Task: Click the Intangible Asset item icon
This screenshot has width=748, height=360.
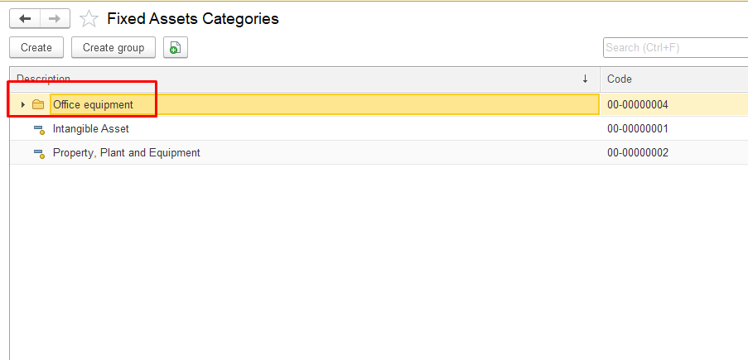Action: [38, 129]
